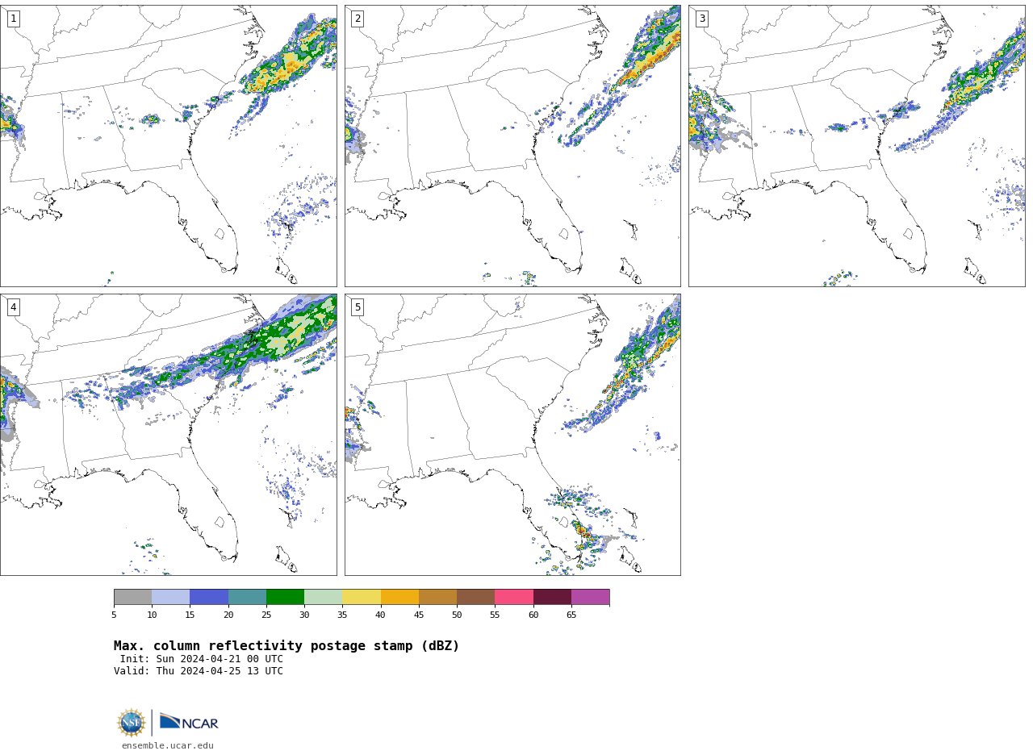This screenshot has width=1033, height=755.
Task: Click the blue 15-20 dBZ swatch
Action: 209,597
